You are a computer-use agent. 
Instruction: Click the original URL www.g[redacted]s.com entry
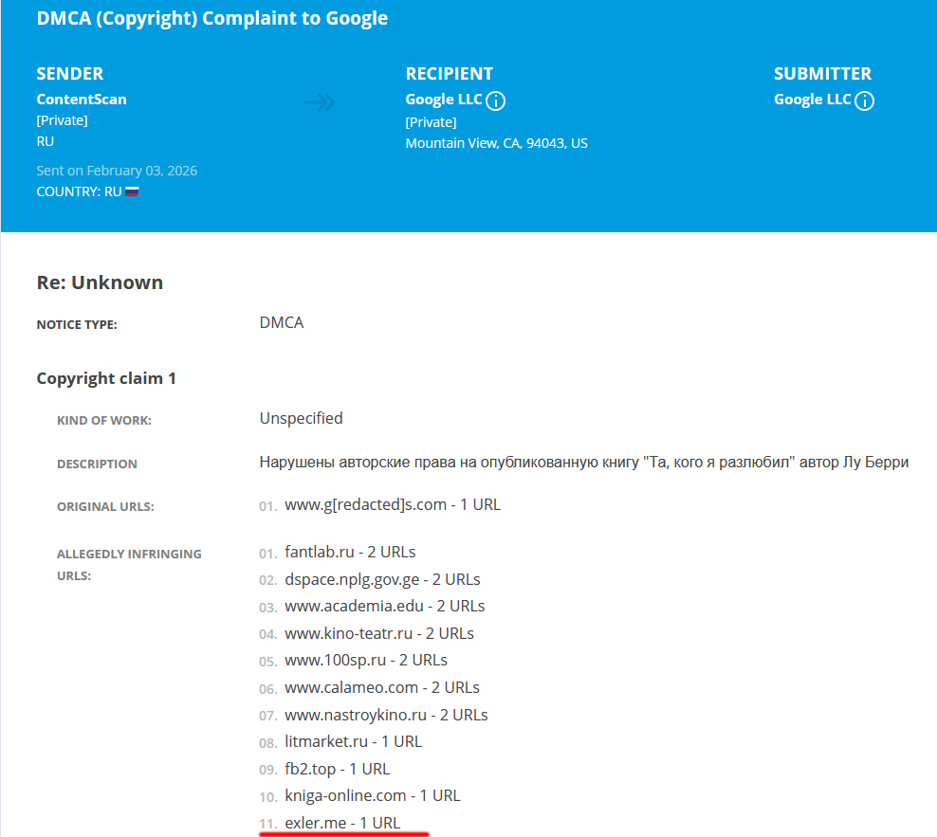pos(393,505)
